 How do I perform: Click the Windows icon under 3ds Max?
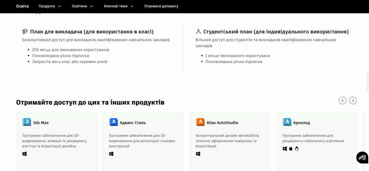point(25,154)
